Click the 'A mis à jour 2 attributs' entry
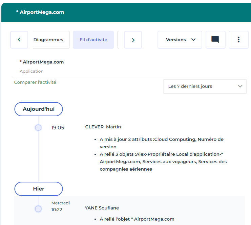Image resolution: width=251 pixels, height=225 pixels. coord(161,143)
